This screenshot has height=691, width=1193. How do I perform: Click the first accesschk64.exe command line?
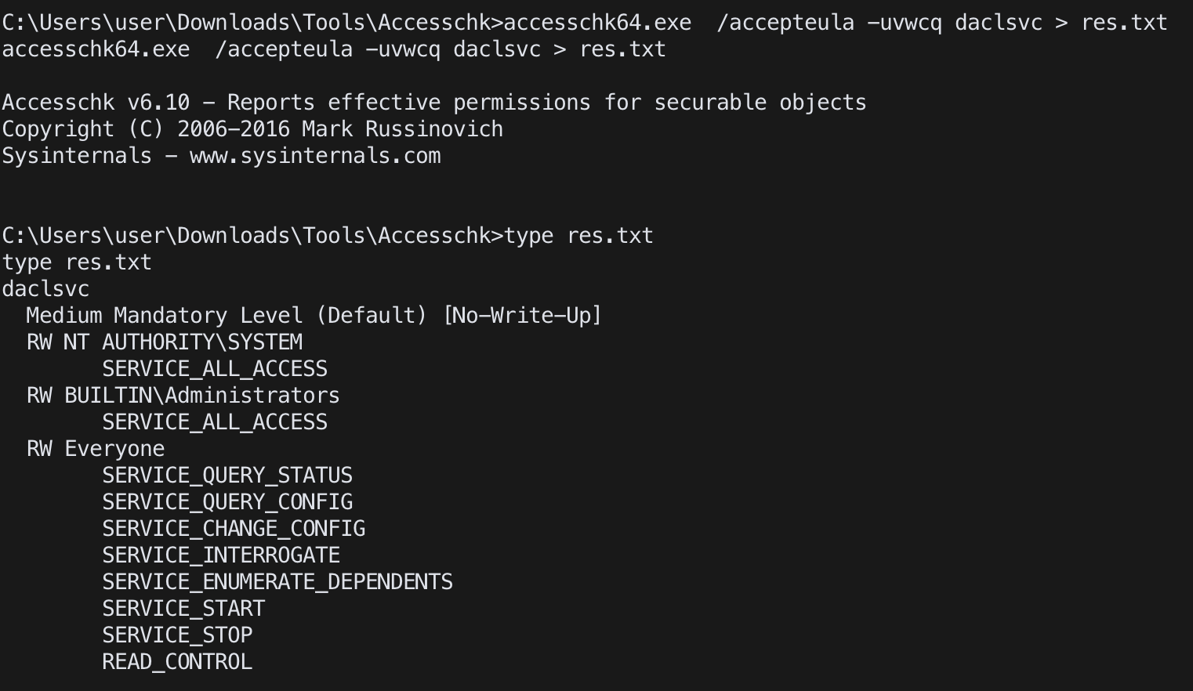click(585, 23)
